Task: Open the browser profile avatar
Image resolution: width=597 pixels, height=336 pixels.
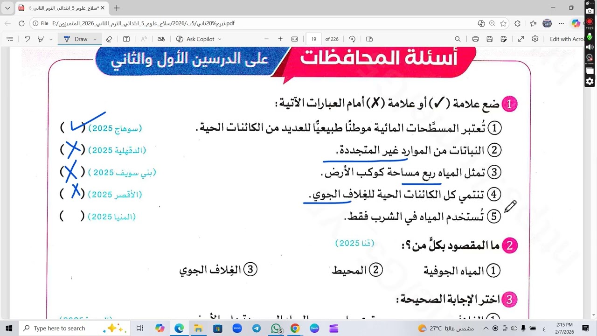Action: click(547, 23)
